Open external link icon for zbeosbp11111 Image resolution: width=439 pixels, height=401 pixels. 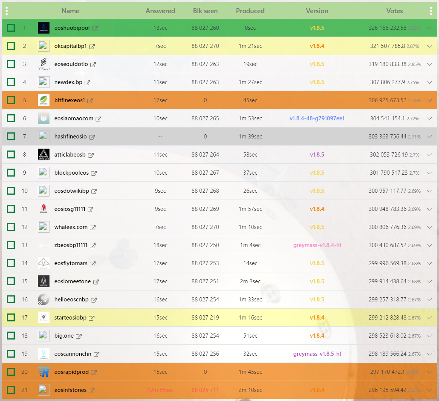[x=93, y=246]
